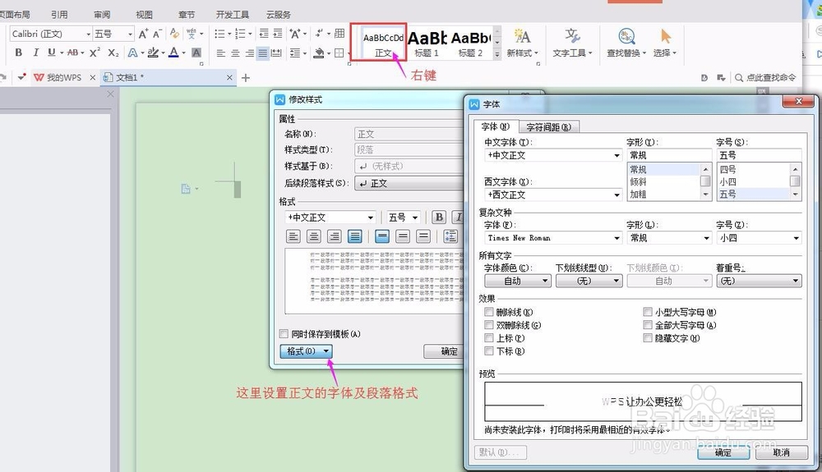Cancel font dialog with 取消
Viewport: 822px width, 472px height.
click(781, 452)
